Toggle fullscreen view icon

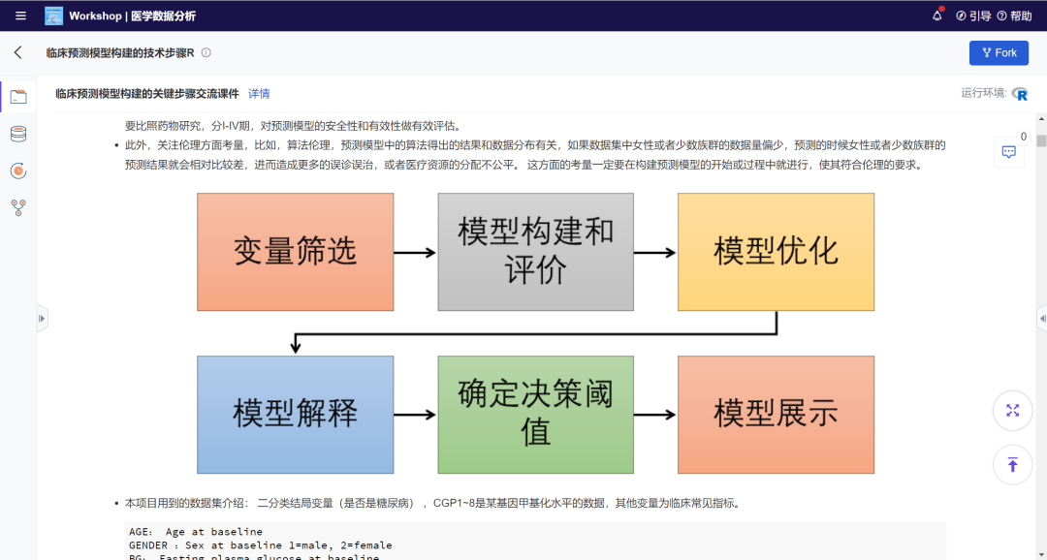click(x=1012, y=411)
